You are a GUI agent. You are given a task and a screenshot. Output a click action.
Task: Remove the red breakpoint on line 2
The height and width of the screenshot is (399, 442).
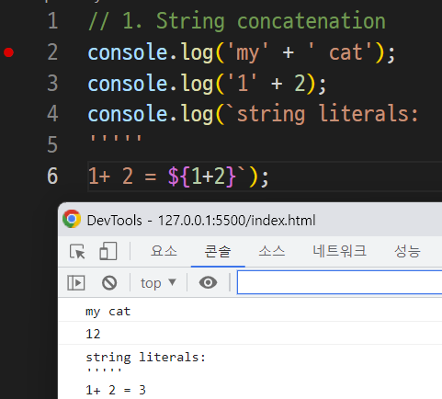point(8,52)
